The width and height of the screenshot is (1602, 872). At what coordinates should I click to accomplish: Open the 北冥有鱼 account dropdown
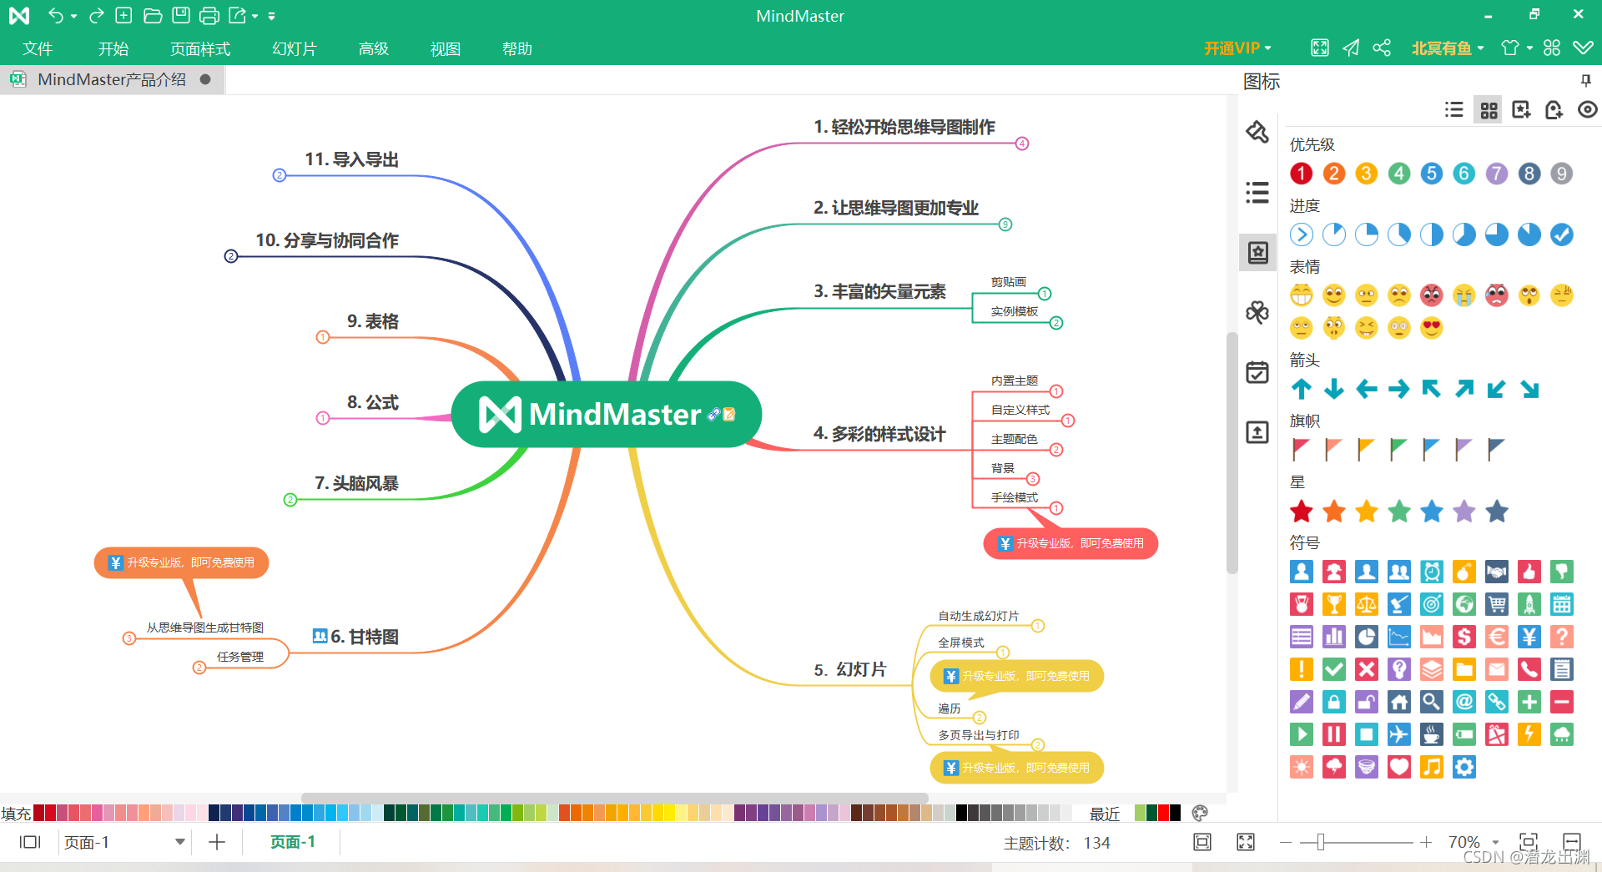tap(1448, 48)
